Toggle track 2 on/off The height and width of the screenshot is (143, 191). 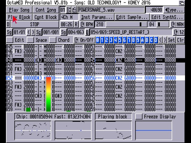tap(107, 40)
